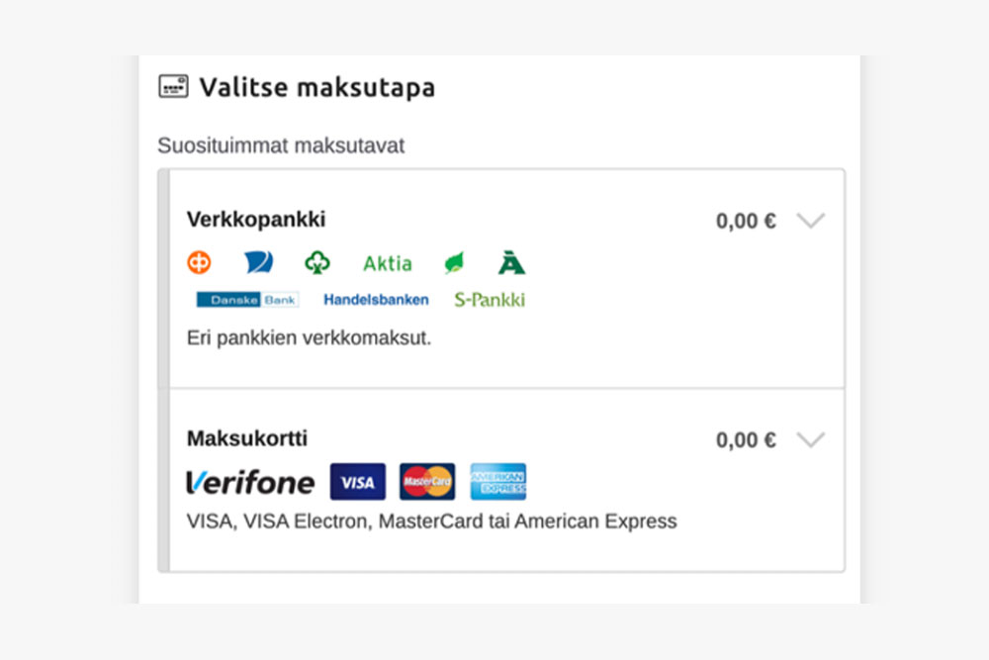Pick the Danske Bank logo
This screenshot has height=660, width=989.
pyautogui.click(x=247, y=300)
